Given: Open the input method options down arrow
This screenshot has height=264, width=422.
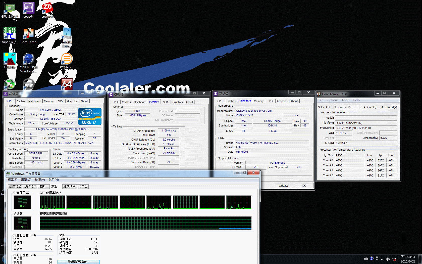Looking at the screenshot, I should point(377,260).
